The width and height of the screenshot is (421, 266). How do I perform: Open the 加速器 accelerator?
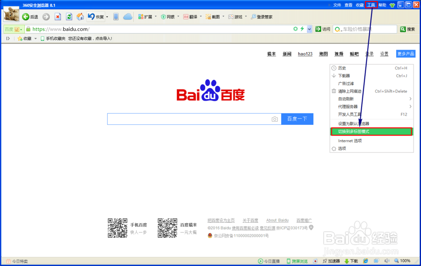pyautogui.click(x=331, y=261)
